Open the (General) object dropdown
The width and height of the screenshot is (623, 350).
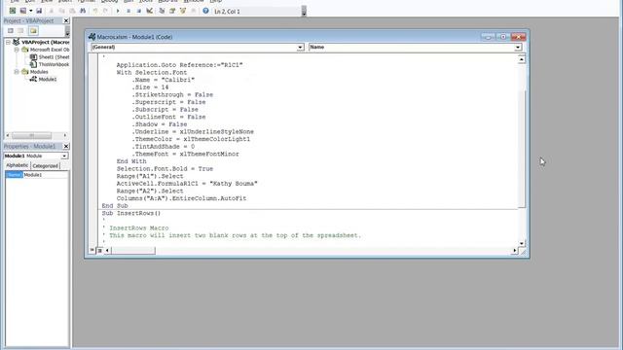[300, 48]
